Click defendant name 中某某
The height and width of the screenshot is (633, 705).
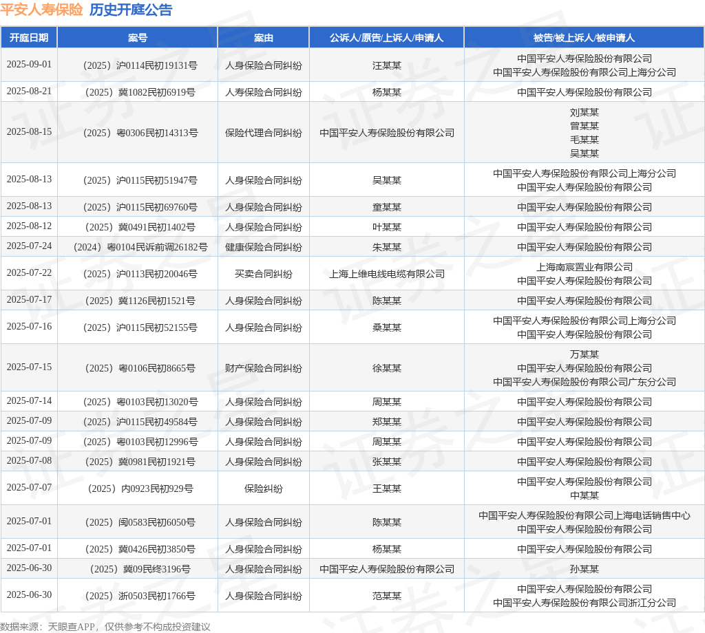(x=584, y=495)
